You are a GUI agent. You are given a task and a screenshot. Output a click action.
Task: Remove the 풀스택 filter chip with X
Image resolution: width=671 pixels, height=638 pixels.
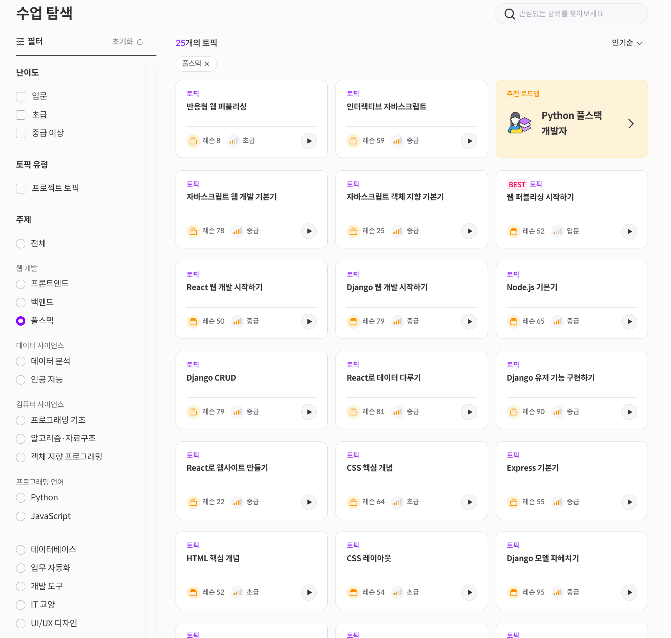[x=207, y=64]
